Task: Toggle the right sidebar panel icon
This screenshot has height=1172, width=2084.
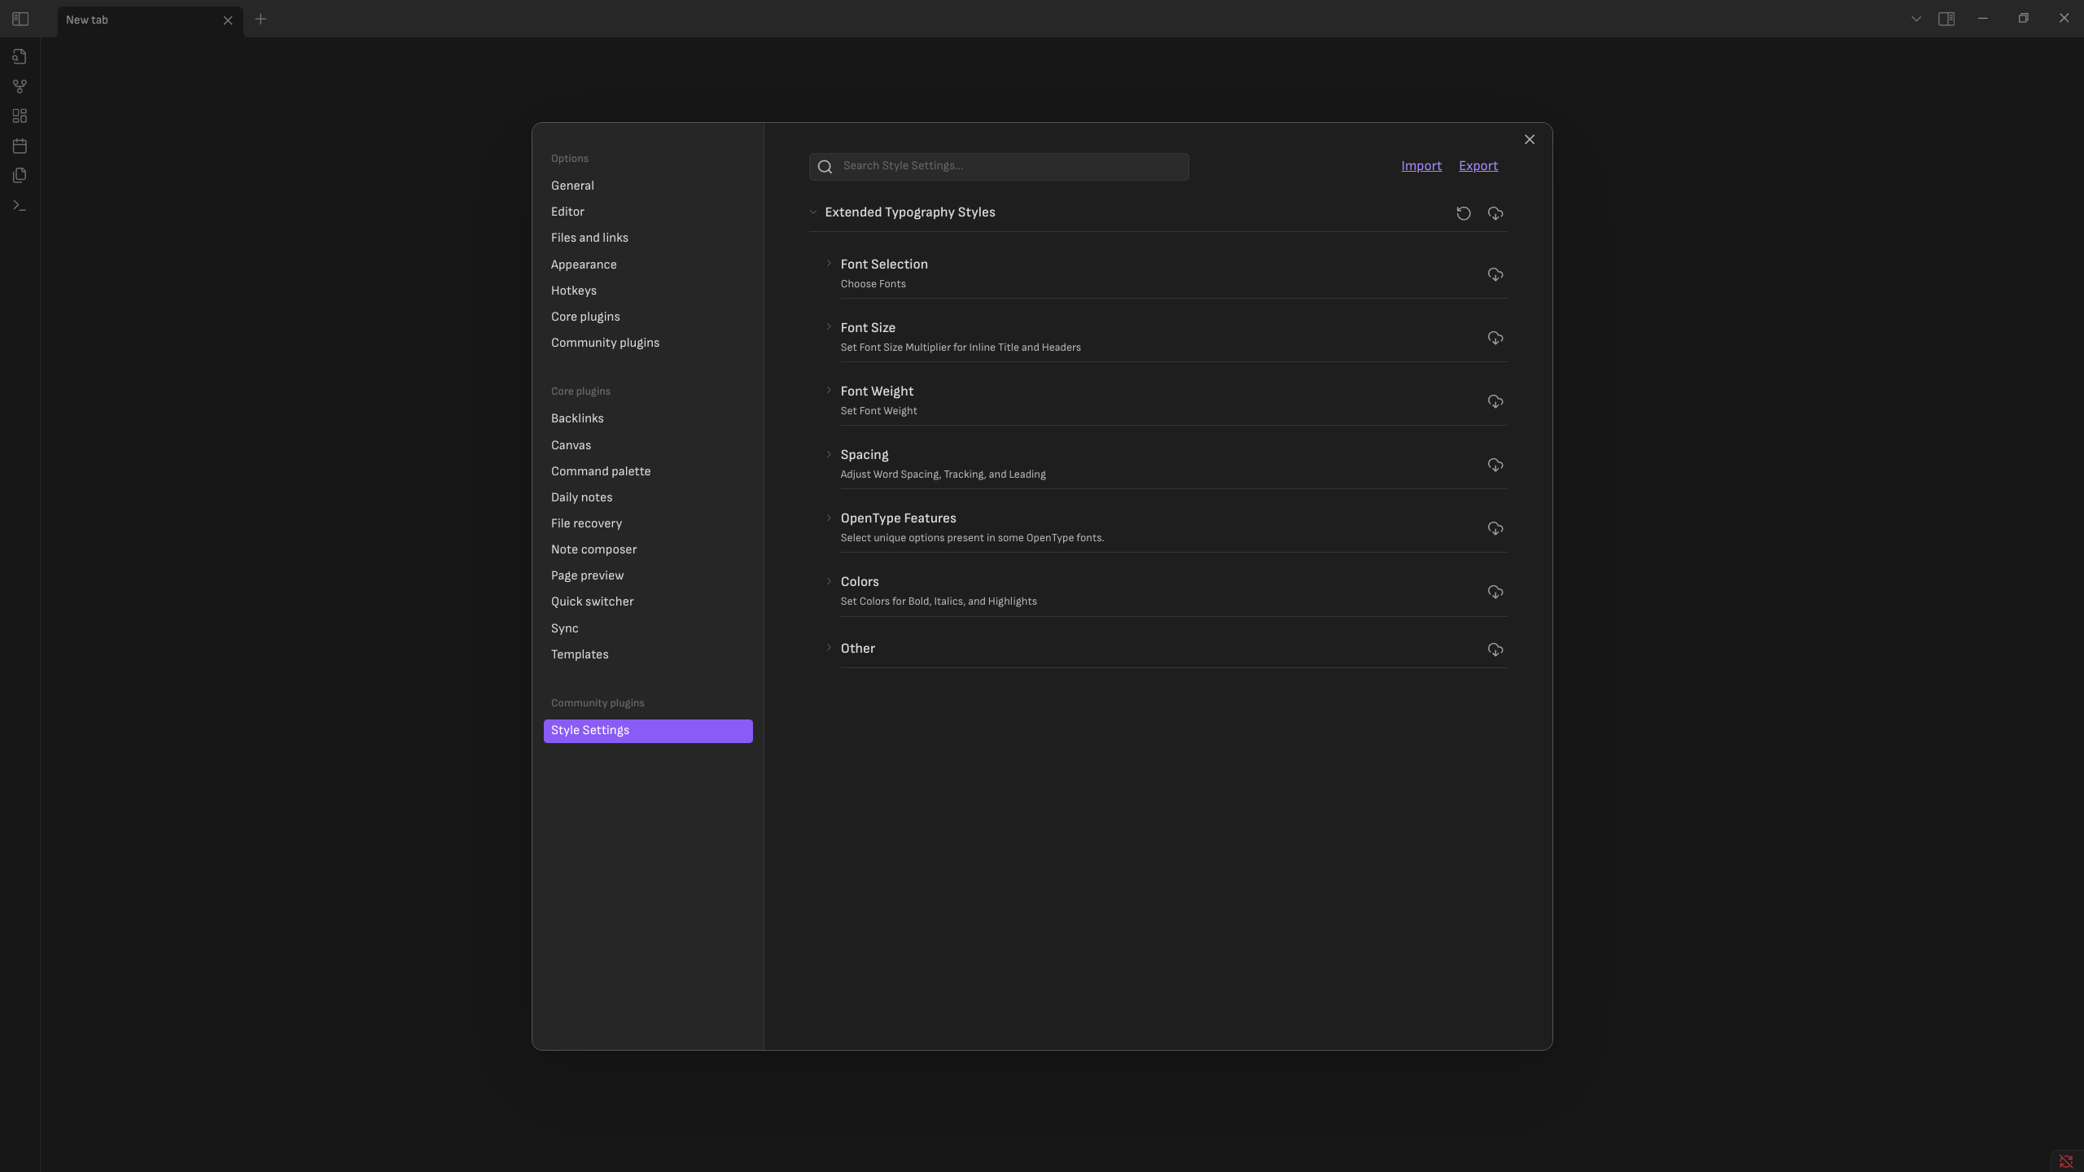Action: click(x=1946, y=19)
